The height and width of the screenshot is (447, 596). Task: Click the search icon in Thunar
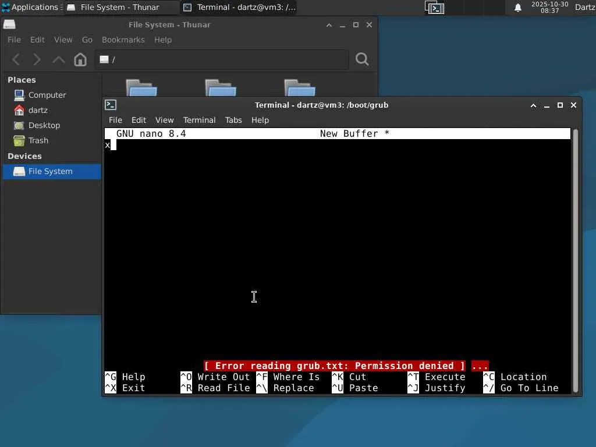click(x=362, y=59)
